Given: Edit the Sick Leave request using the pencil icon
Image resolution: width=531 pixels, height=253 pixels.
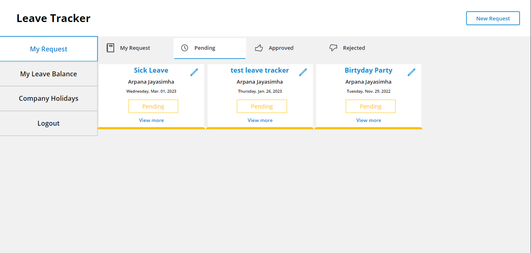Looking at the screenshot, I should coord(194,72).
